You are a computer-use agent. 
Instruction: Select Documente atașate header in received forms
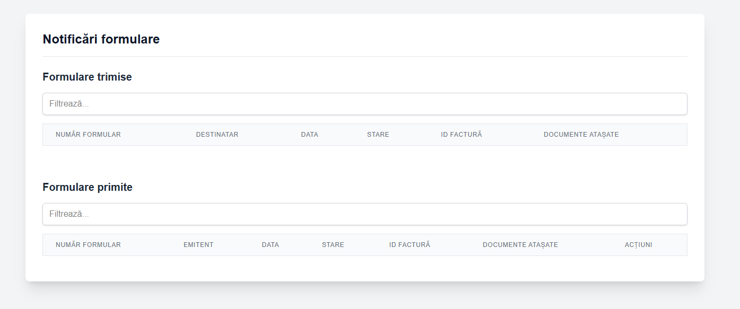[x=520, y=245]
